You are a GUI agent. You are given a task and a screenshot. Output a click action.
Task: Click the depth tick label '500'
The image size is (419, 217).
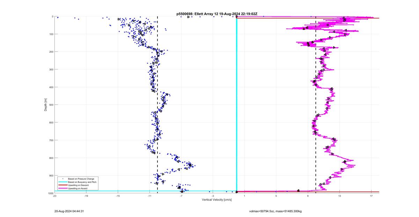(51, 105)
